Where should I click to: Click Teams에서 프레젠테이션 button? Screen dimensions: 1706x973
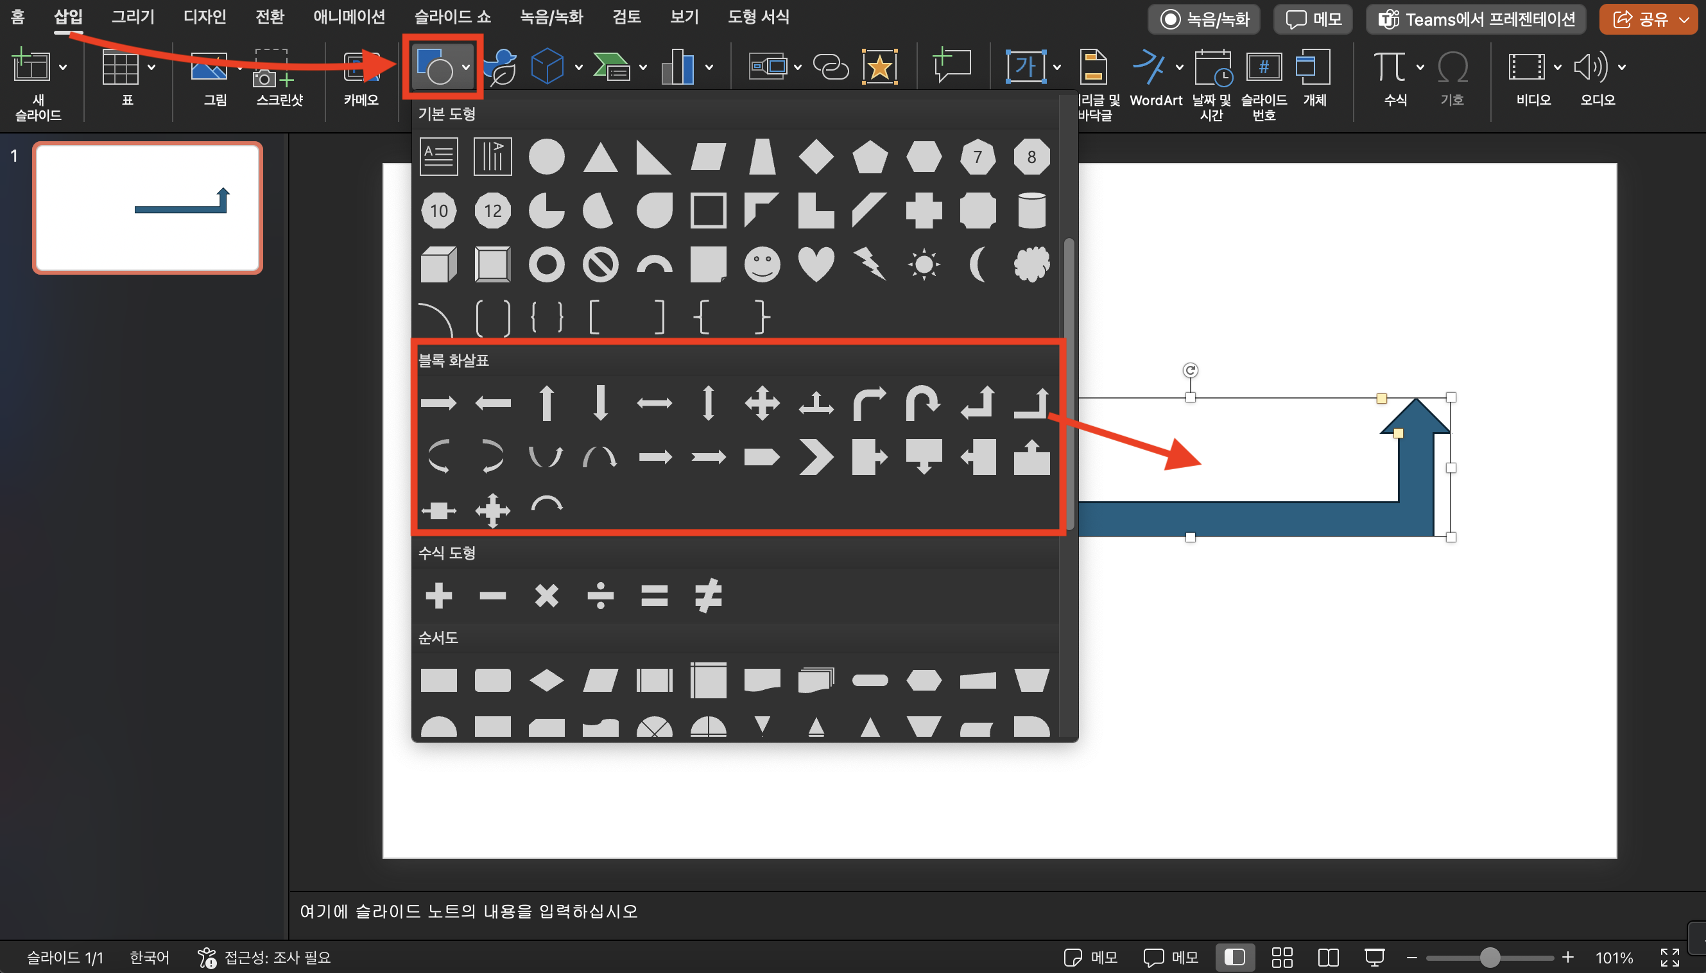[1476, 19]
